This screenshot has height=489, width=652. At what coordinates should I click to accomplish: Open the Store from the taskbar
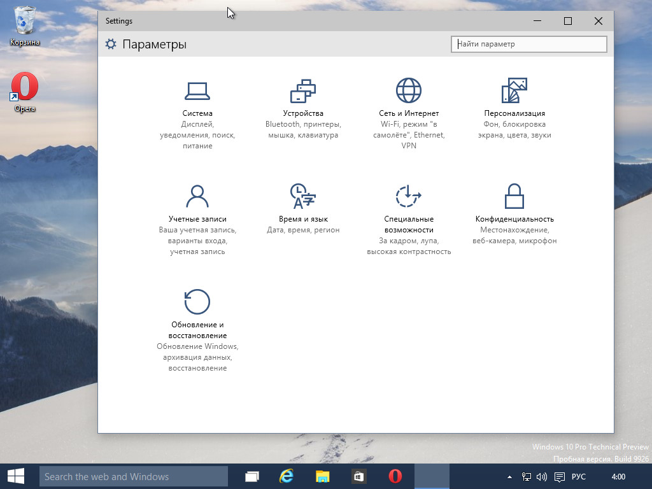(358, 476)
